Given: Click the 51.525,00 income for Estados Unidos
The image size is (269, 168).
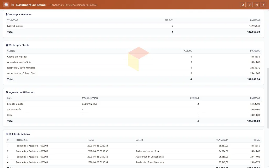Looking at the screenshot, I should tap(255, 104).
